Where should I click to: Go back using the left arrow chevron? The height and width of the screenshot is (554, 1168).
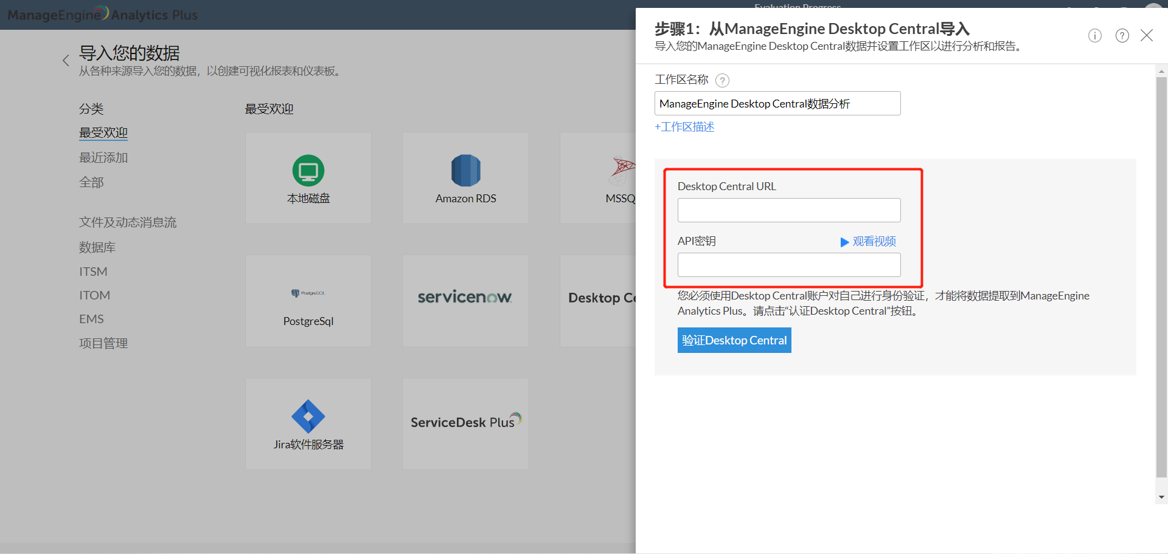coord(66,61)
